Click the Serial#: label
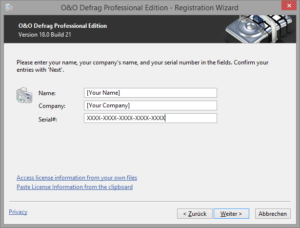Screen dimensions: 300x228 (48, 120)
